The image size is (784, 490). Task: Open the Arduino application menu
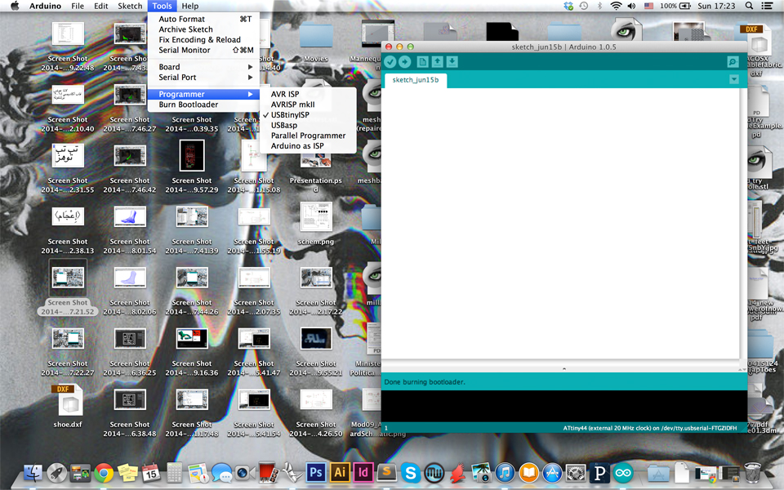coord(45,6)
